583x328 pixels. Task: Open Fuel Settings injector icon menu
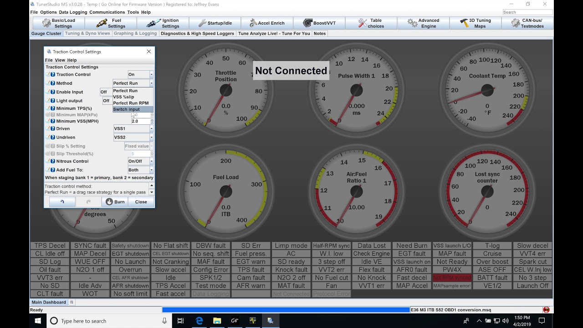point(110,23)
